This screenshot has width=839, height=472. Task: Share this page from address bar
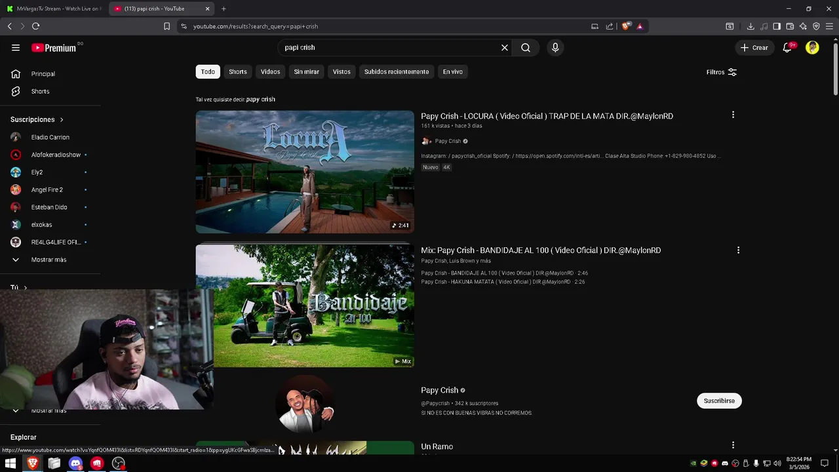coord(610,26)
